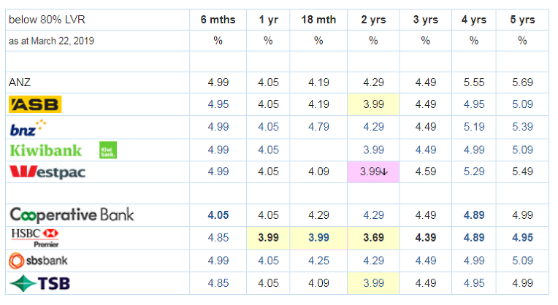Click Cooperative Bank 4 years rate 4.89
Image resolution: width=558 pixels, height=305 pixels.
click(x=474, y=215)
